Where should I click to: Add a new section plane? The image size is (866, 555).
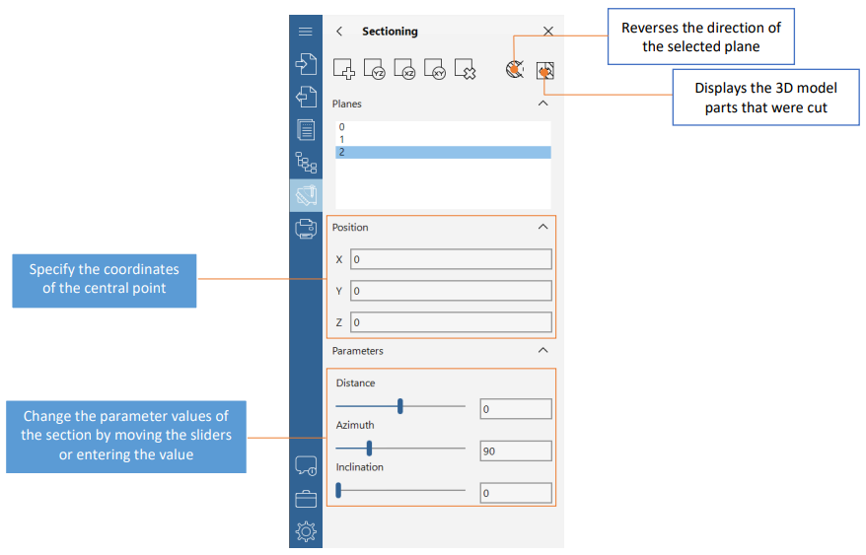(344, 70)
